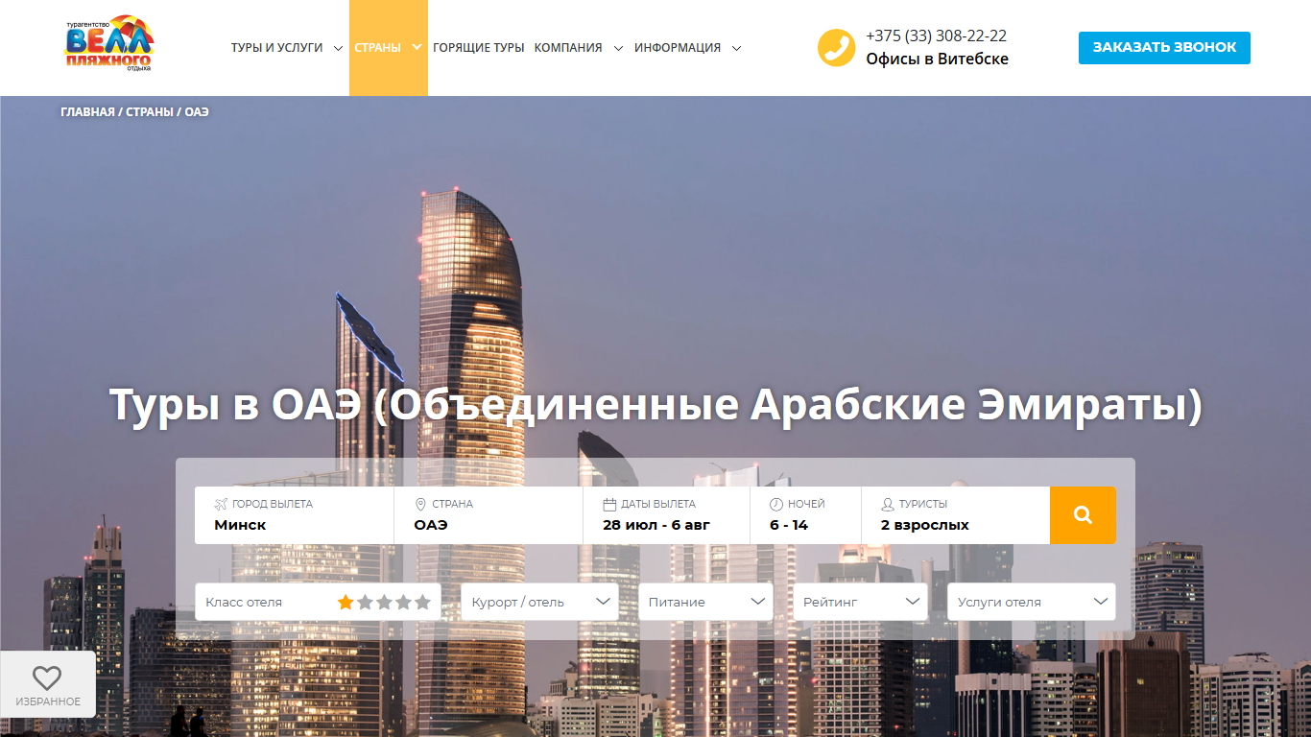Open the Рейтинг dropdown
Screen dimensions: 1311x737
(860, 602)
